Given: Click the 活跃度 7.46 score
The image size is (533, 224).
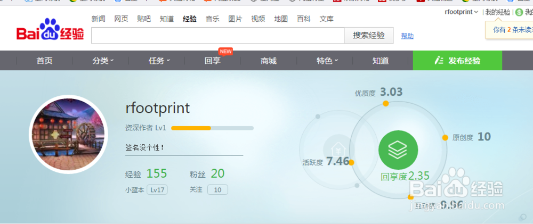Looking at the screenshot, I should click(x=326, y=162).
